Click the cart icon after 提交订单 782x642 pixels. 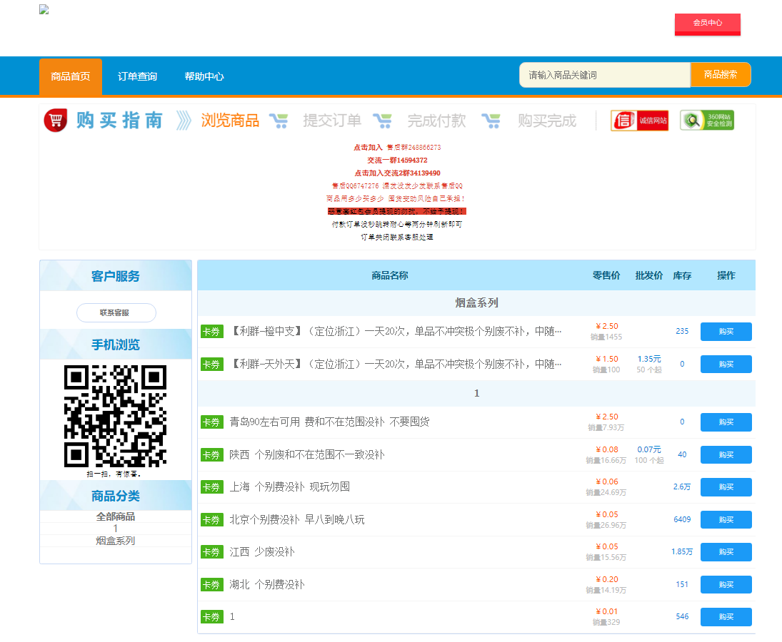click(x=382, y=121)
